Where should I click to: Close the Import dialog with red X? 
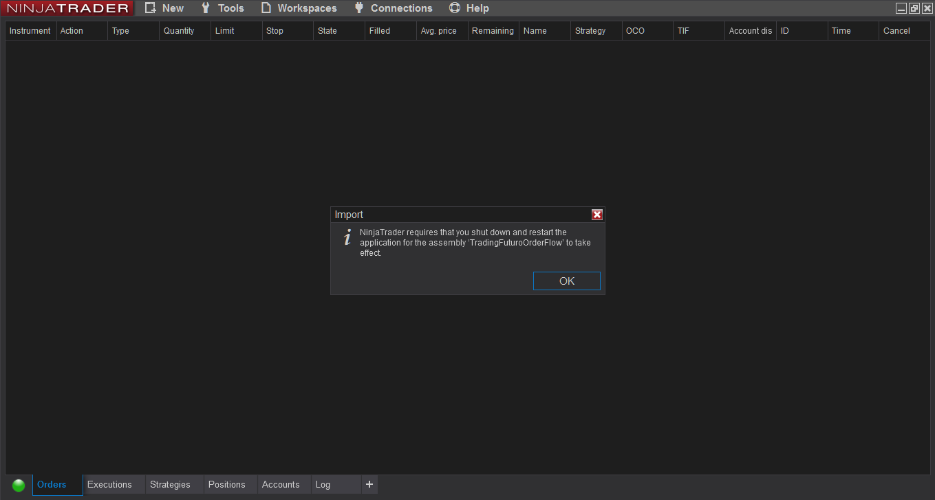[x=597, y=215]
